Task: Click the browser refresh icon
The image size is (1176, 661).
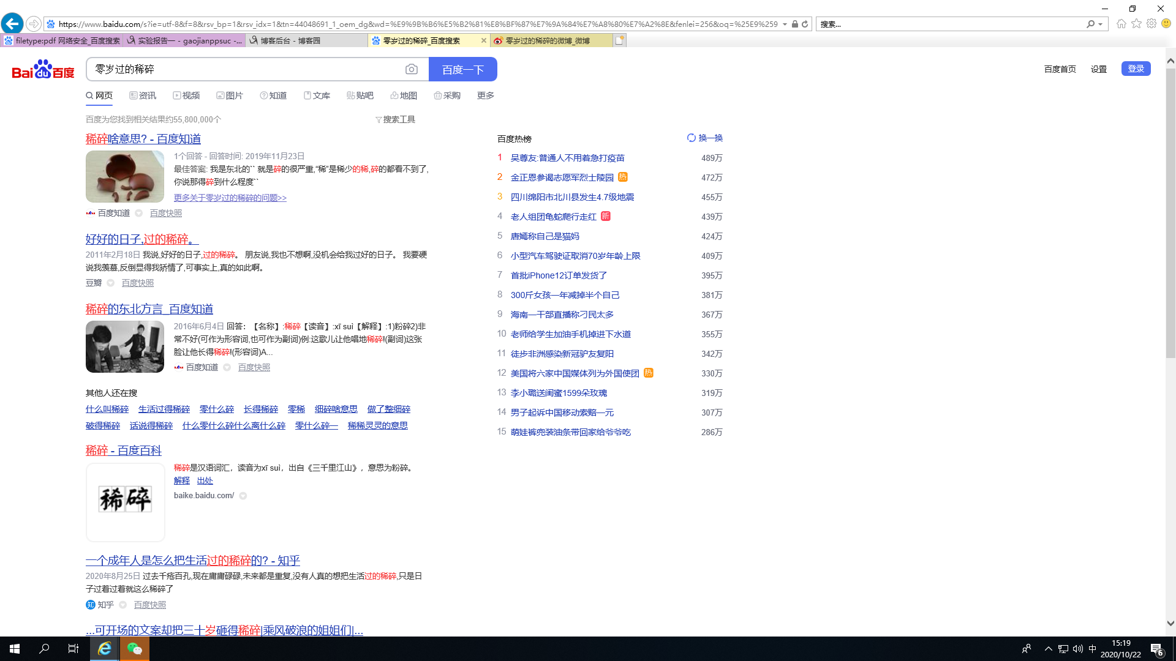Action: click(805, 24)
